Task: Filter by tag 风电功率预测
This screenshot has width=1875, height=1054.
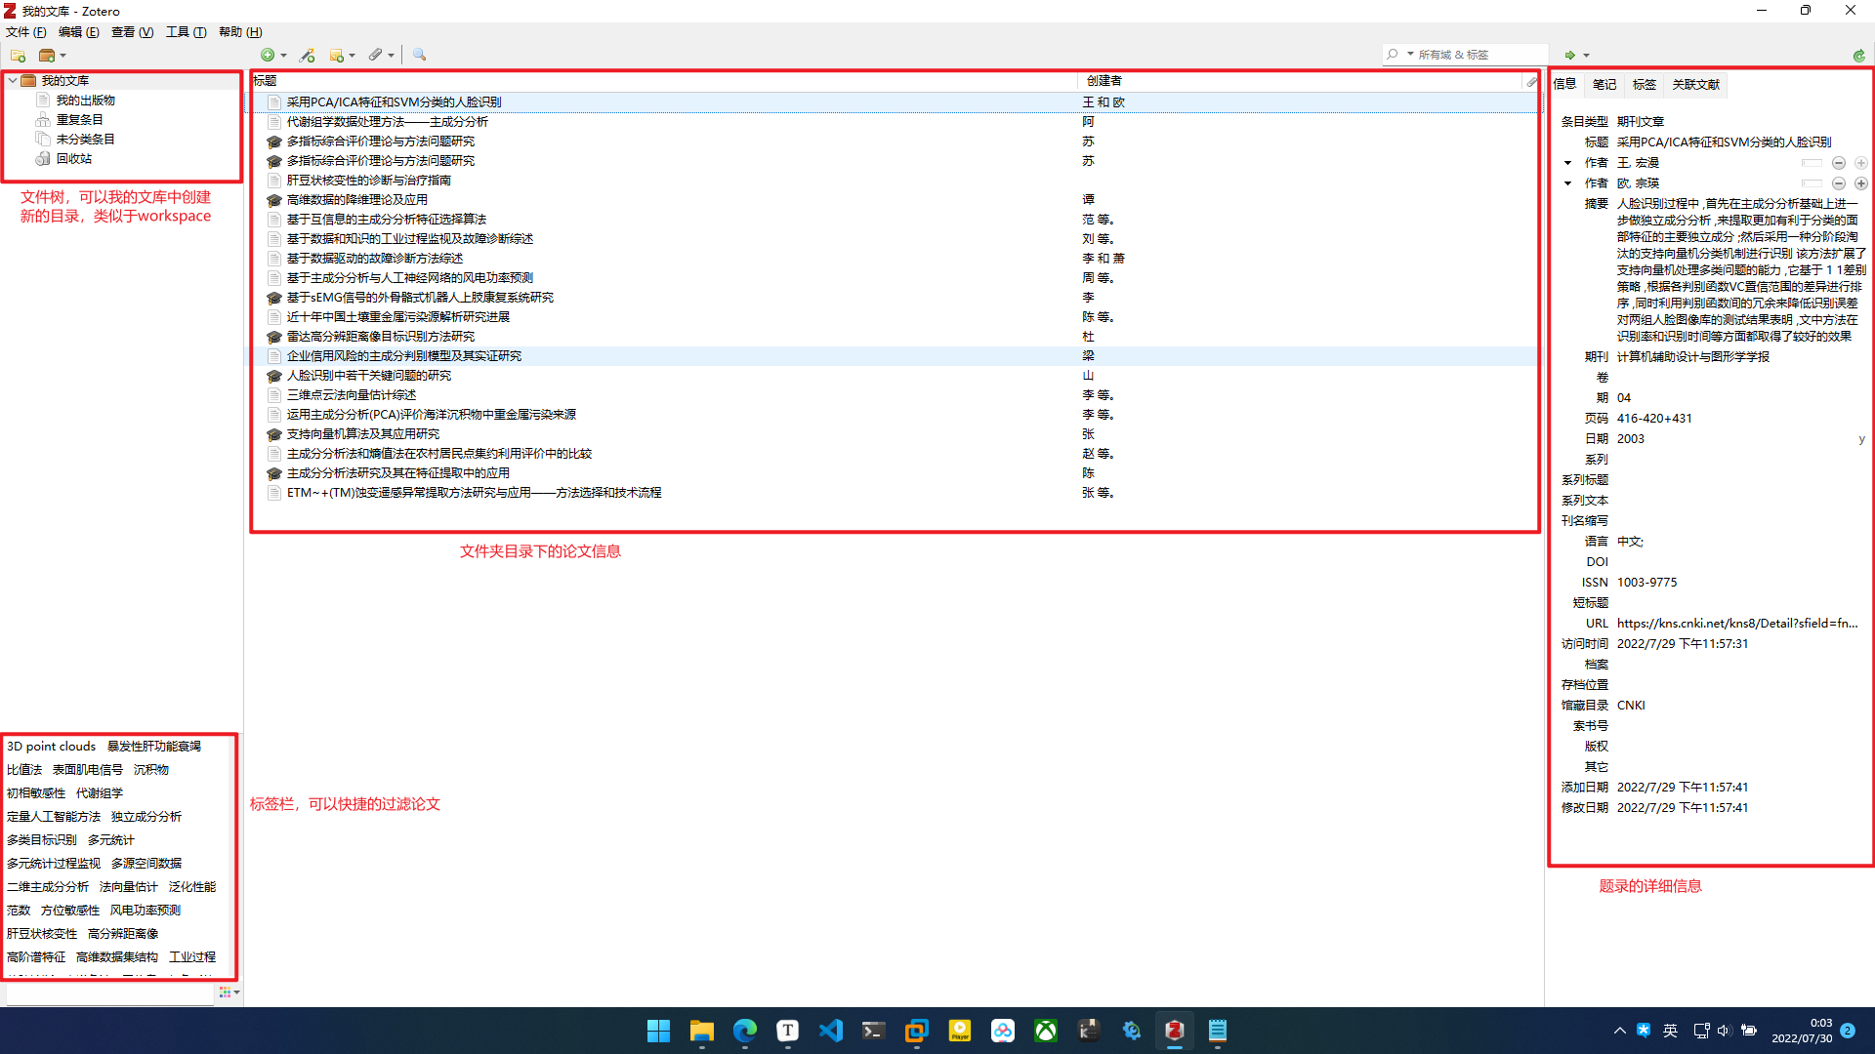Action: click(145, 911)
